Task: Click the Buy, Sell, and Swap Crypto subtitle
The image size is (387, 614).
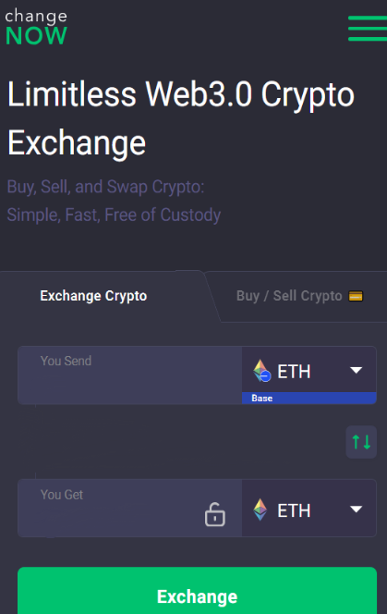Action: tap(105, 187)
